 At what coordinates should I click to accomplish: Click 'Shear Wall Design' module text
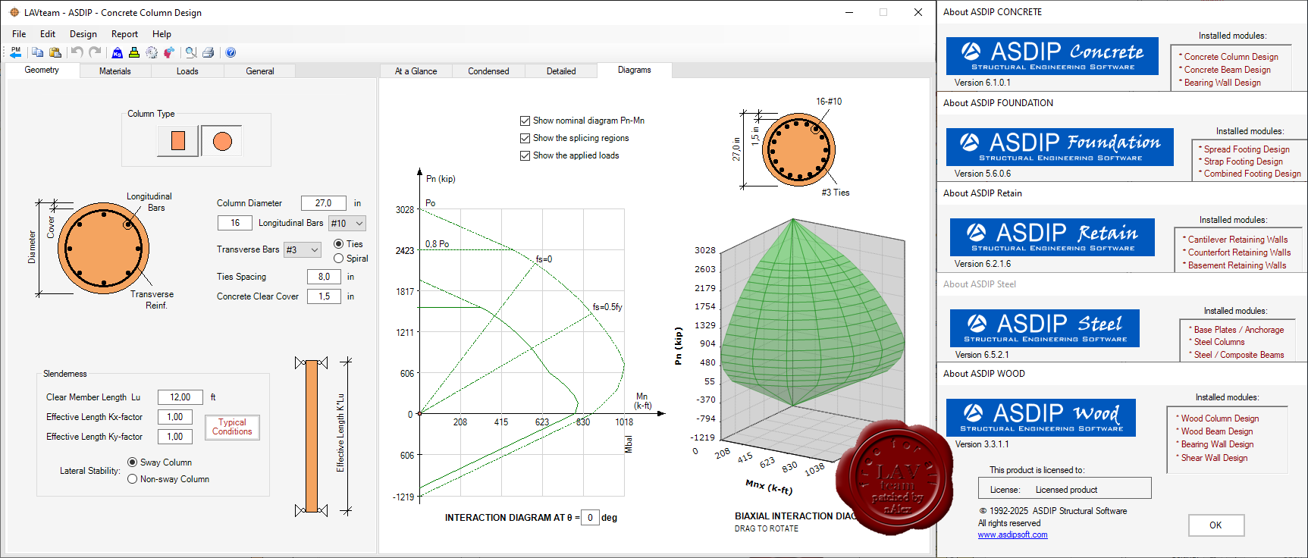[1214, 458]
